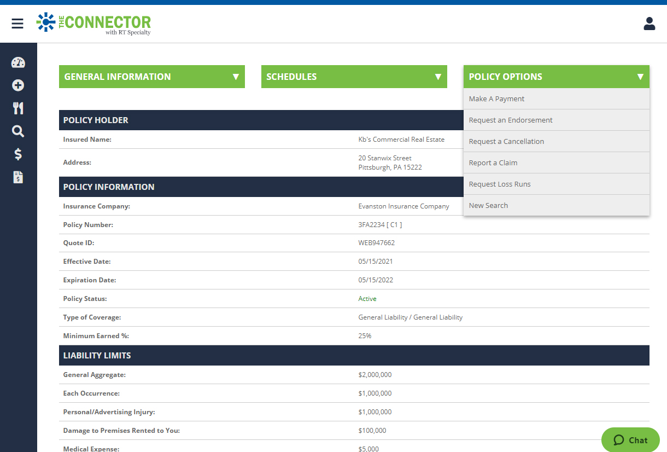Image resolution: width=667 pixels, height=452 pixels.
Task: Click the Policy Information section header
Action: 261,187
